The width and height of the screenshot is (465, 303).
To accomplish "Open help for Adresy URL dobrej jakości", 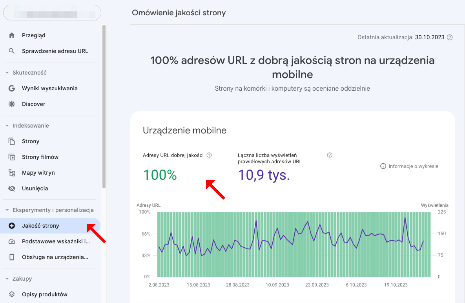I will [209, 155].
